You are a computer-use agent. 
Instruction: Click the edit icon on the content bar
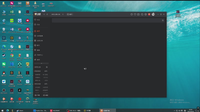tap(163, 20)
